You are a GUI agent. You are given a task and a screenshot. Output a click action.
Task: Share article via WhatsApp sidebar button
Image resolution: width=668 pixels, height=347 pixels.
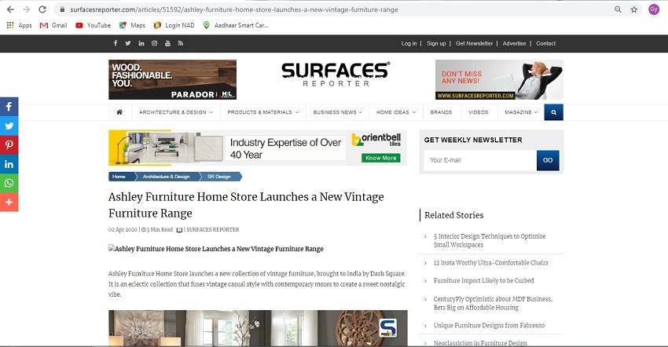point(9,183)
